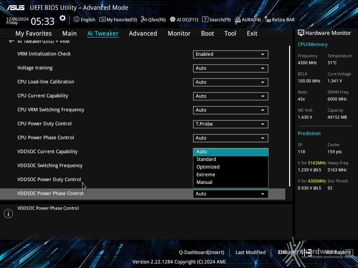This screenshot has height=268, width=358.
Task: Click the CPU Power Duty Control label
Action: pyautogui.click(x=44, y=124)
